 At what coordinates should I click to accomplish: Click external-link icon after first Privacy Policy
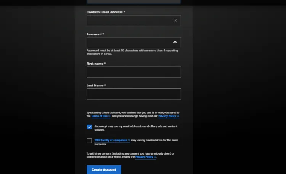tap(178, 116)
